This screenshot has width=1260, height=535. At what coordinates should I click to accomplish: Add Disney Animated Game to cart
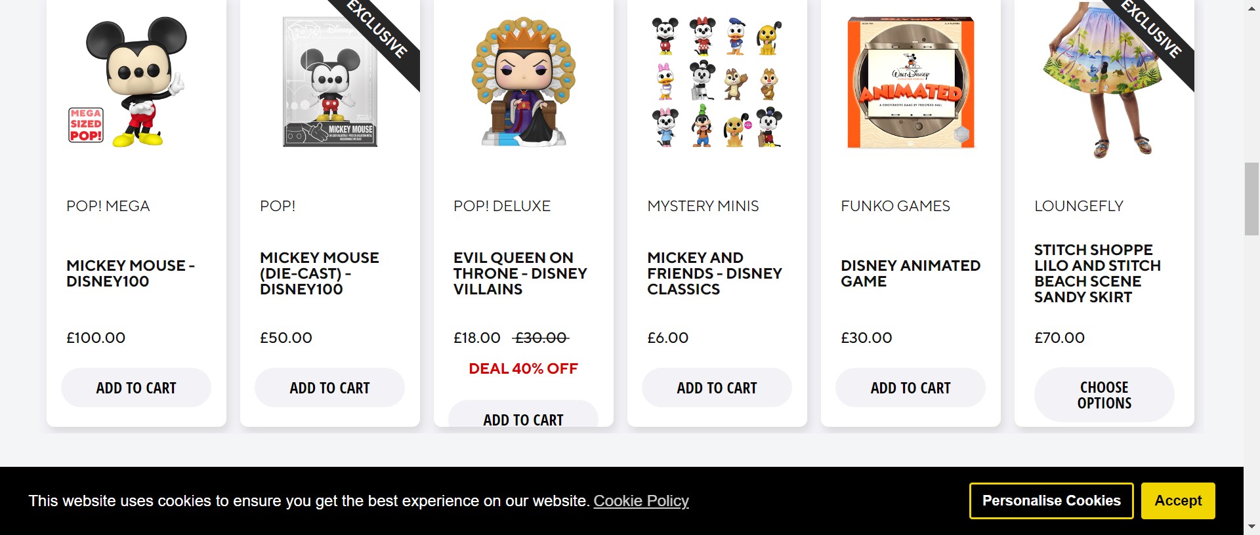click(x=910, y=387)
